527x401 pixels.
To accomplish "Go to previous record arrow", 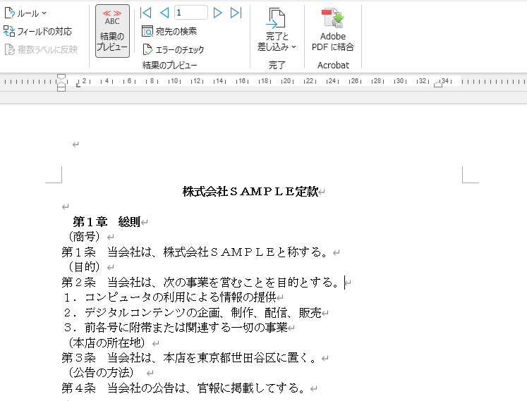I will [164, 13].
